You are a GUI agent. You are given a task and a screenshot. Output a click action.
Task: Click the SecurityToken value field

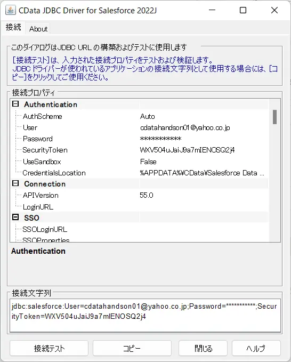(204, 150)
